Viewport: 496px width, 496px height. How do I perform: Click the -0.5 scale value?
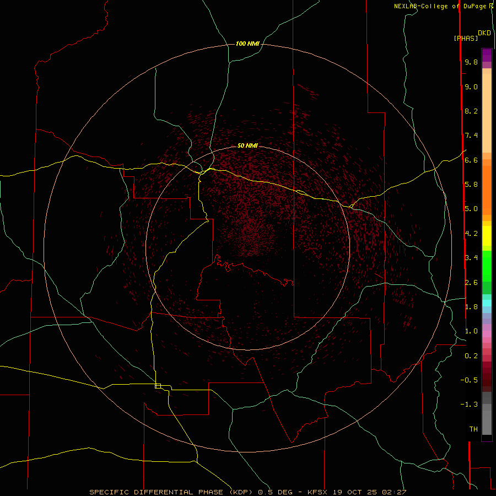pos(469,380)
